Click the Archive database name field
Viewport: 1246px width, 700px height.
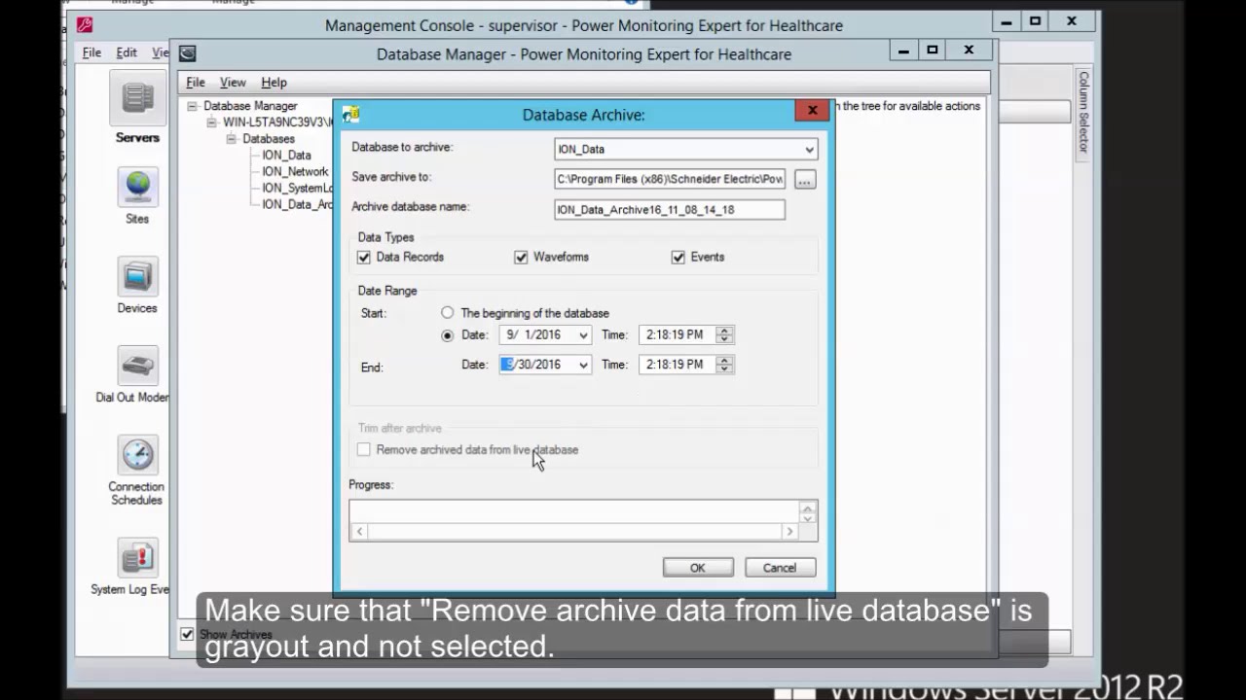[669, 210]
